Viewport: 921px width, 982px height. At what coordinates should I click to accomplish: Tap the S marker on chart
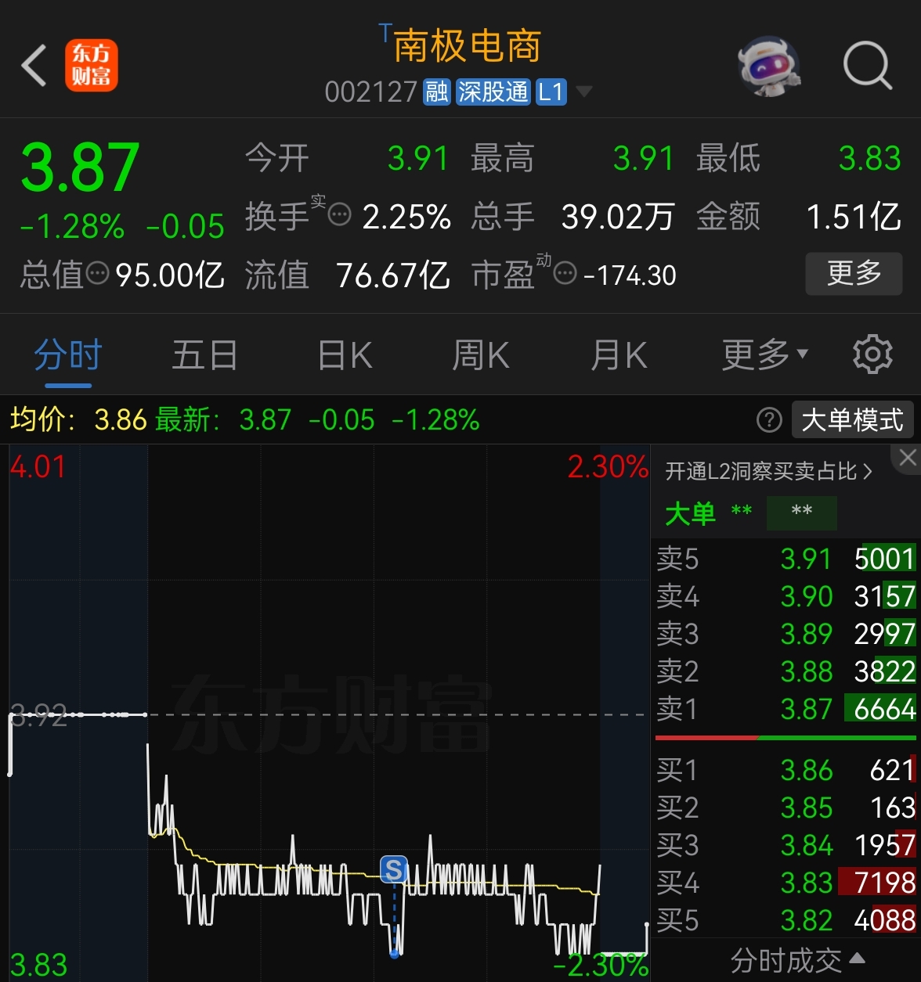click(394, 869)
